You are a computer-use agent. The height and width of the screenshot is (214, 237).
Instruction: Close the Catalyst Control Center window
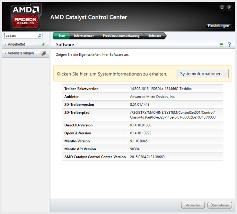coord(229,8)
